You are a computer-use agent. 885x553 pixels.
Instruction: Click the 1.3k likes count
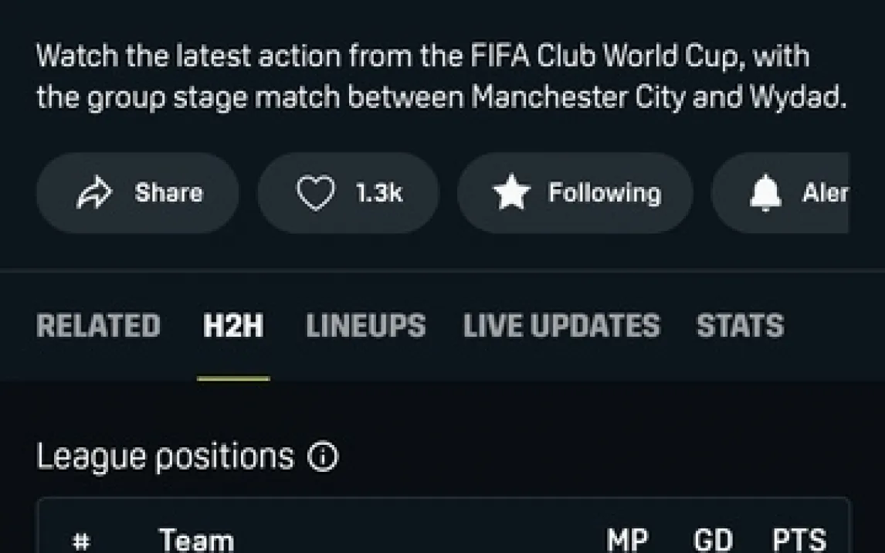[379, 193]
